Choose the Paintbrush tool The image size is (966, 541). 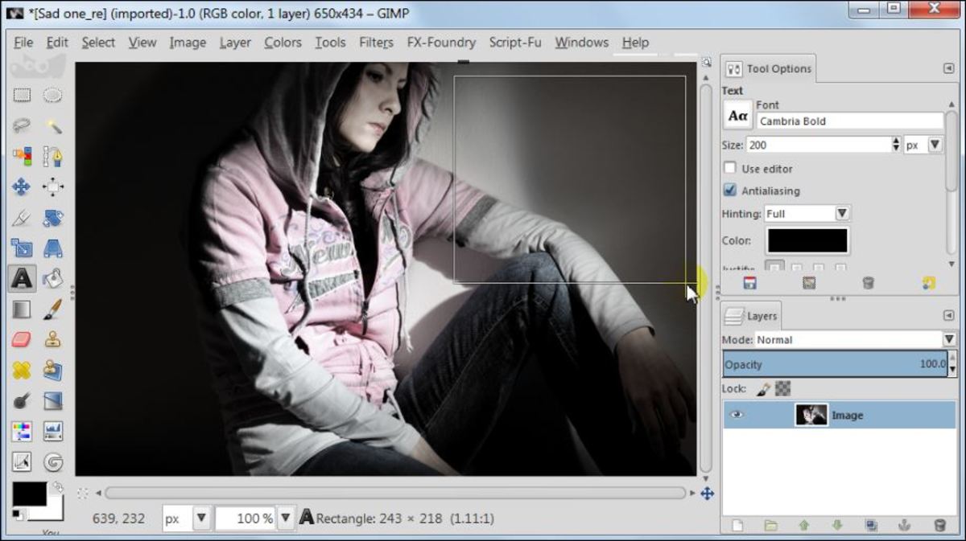53,309
